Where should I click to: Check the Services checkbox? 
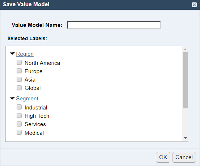tap(19, 124)
